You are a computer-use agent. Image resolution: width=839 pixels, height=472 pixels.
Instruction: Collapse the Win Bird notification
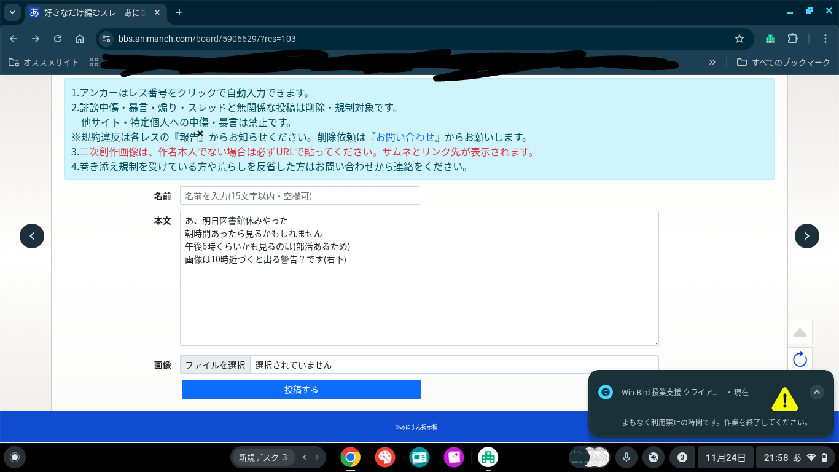point(816,392)
